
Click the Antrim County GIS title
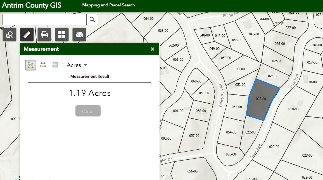(32, 5)
